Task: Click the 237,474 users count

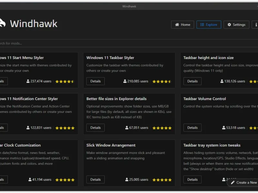Action: (x=41, y=81)
